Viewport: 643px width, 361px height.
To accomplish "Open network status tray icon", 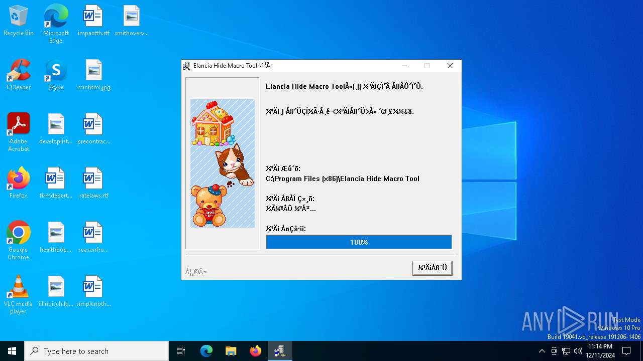I will click(x=566, y=351).
